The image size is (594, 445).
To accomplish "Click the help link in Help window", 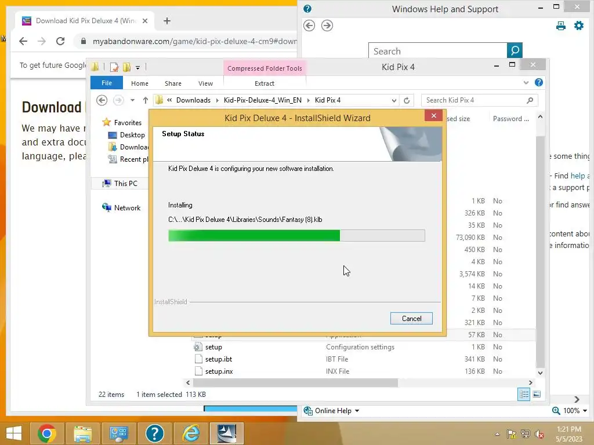I will tap(577, 176).
